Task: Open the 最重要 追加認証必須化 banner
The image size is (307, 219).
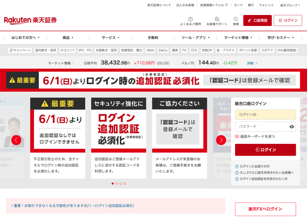Action: pyautogui.click(x=153, y=80)
